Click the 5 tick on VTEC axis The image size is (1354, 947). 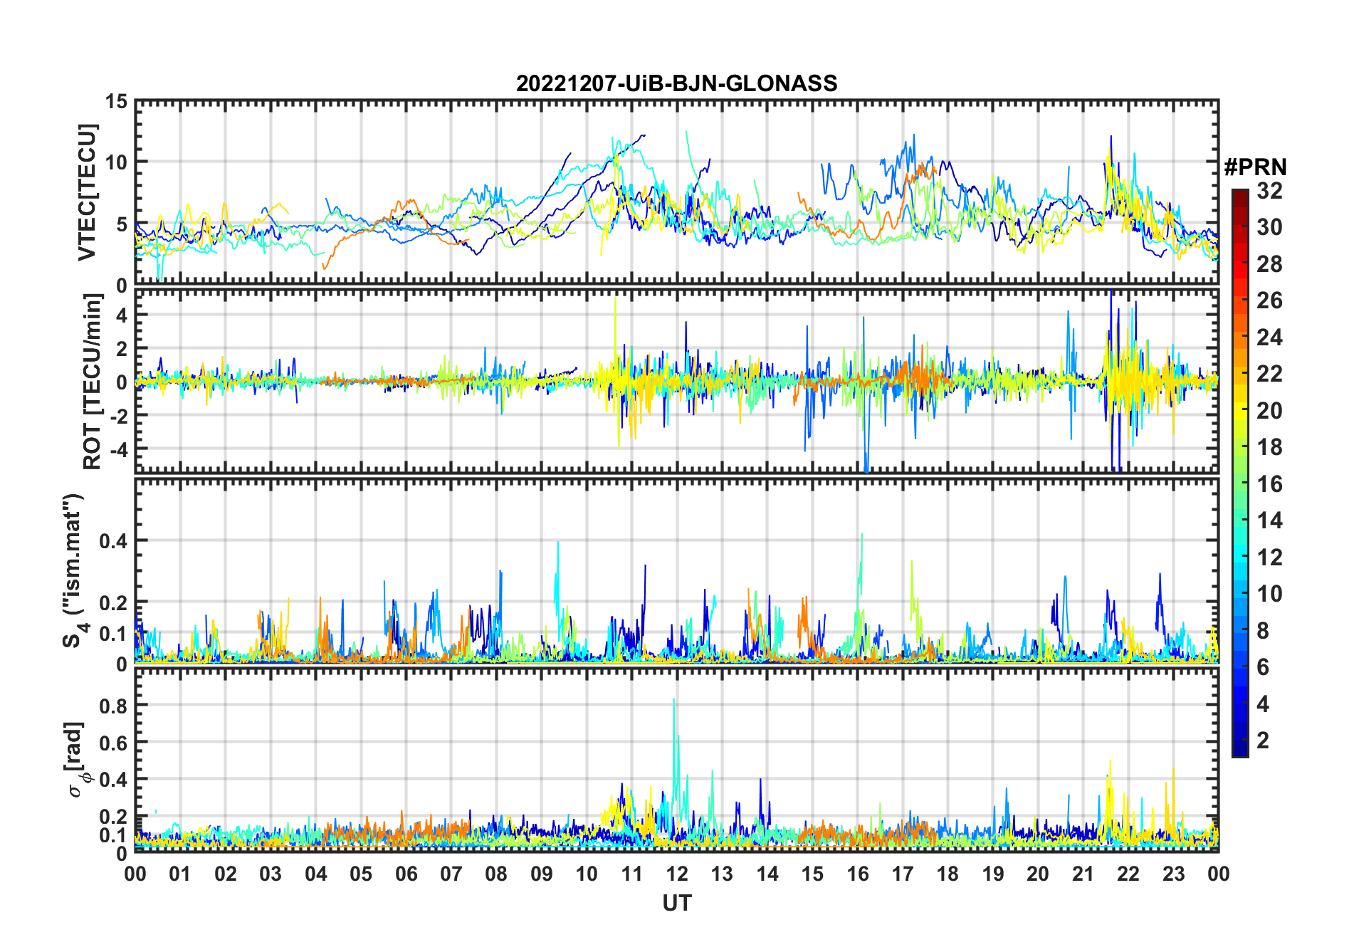coord(122,224)
